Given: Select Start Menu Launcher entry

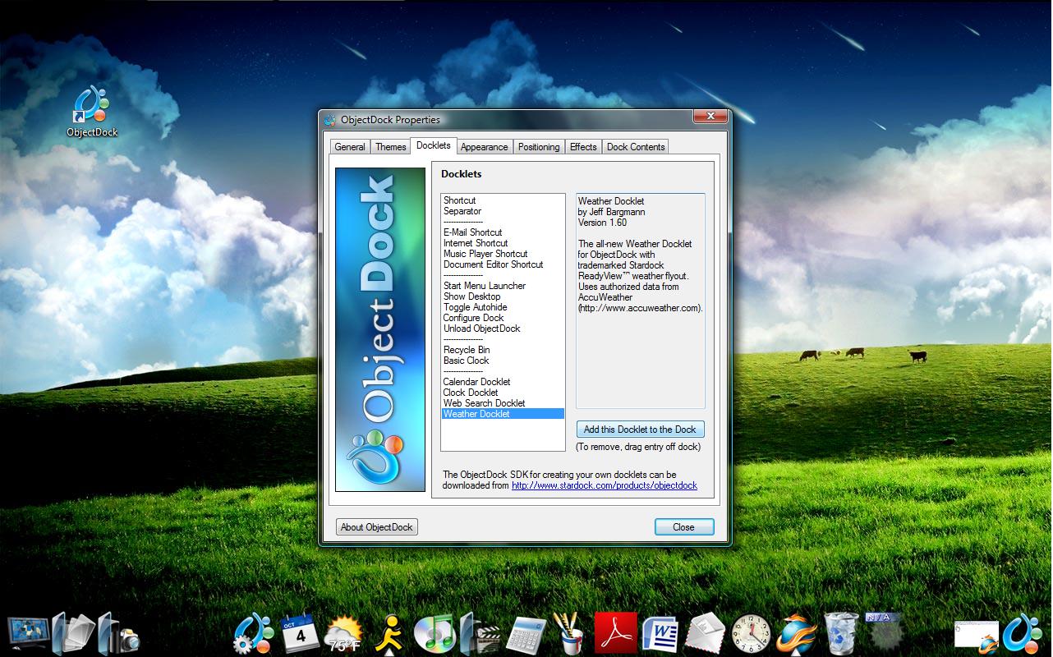Looking at the screenshot, I should pyautogui.click(x=485, y=286).
